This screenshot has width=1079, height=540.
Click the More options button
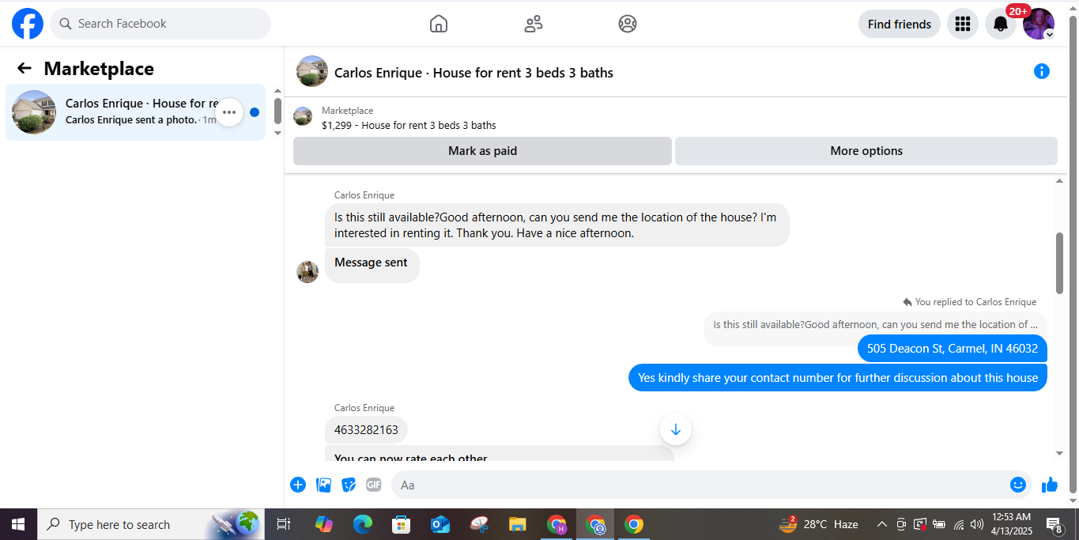[x=866, y=151]
